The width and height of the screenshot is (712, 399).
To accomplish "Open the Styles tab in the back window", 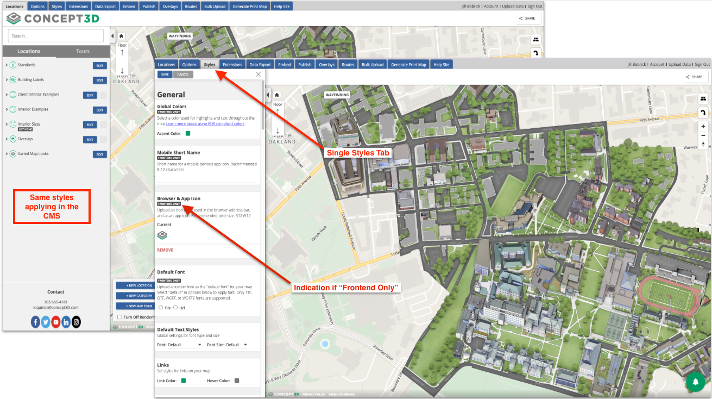I will click(56, 7).
